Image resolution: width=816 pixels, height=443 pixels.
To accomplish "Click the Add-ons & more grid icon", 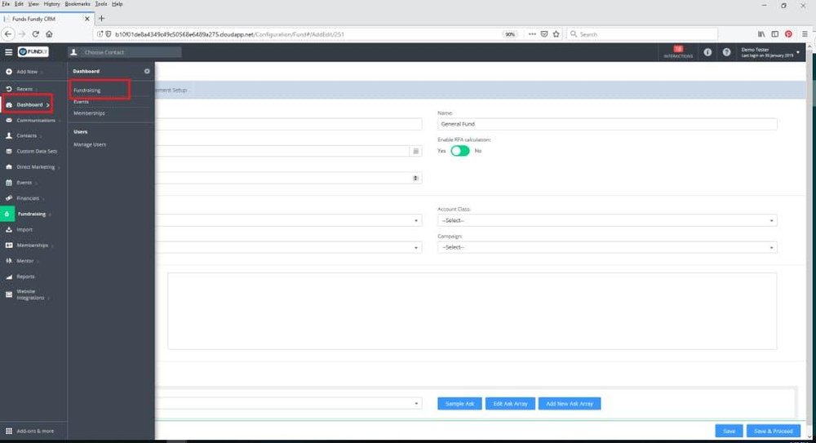I will (9, 431).
